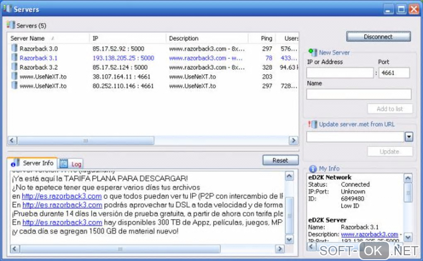This screenshot has height=261, width=423.
Task: Click the Log tab notepad icon
Action: [64, 163]
